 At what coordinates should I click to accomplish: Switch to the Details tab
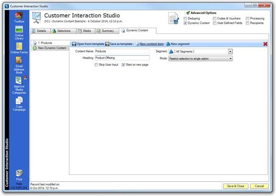tap(40, 31)
